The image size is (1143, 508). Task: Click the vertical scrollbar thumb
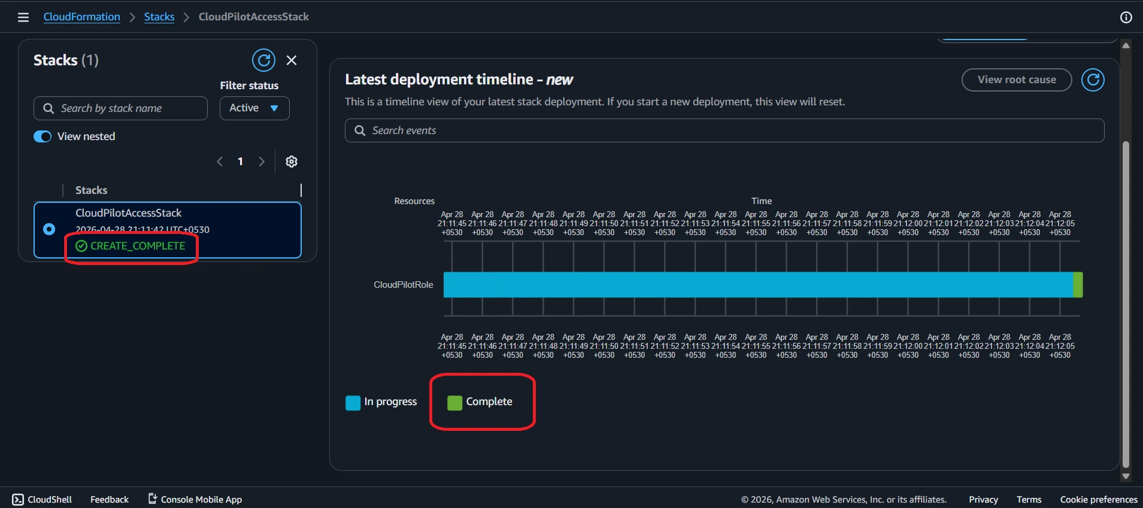(x=1126, y=304)
